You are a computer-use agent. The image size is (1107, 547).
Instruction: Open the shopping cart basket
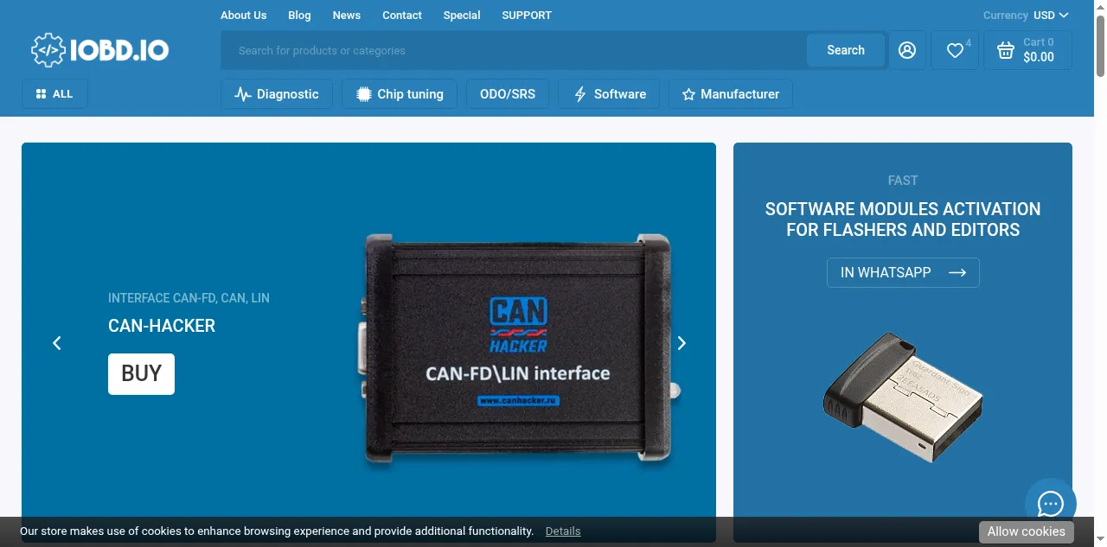(x=1027, y=50)
